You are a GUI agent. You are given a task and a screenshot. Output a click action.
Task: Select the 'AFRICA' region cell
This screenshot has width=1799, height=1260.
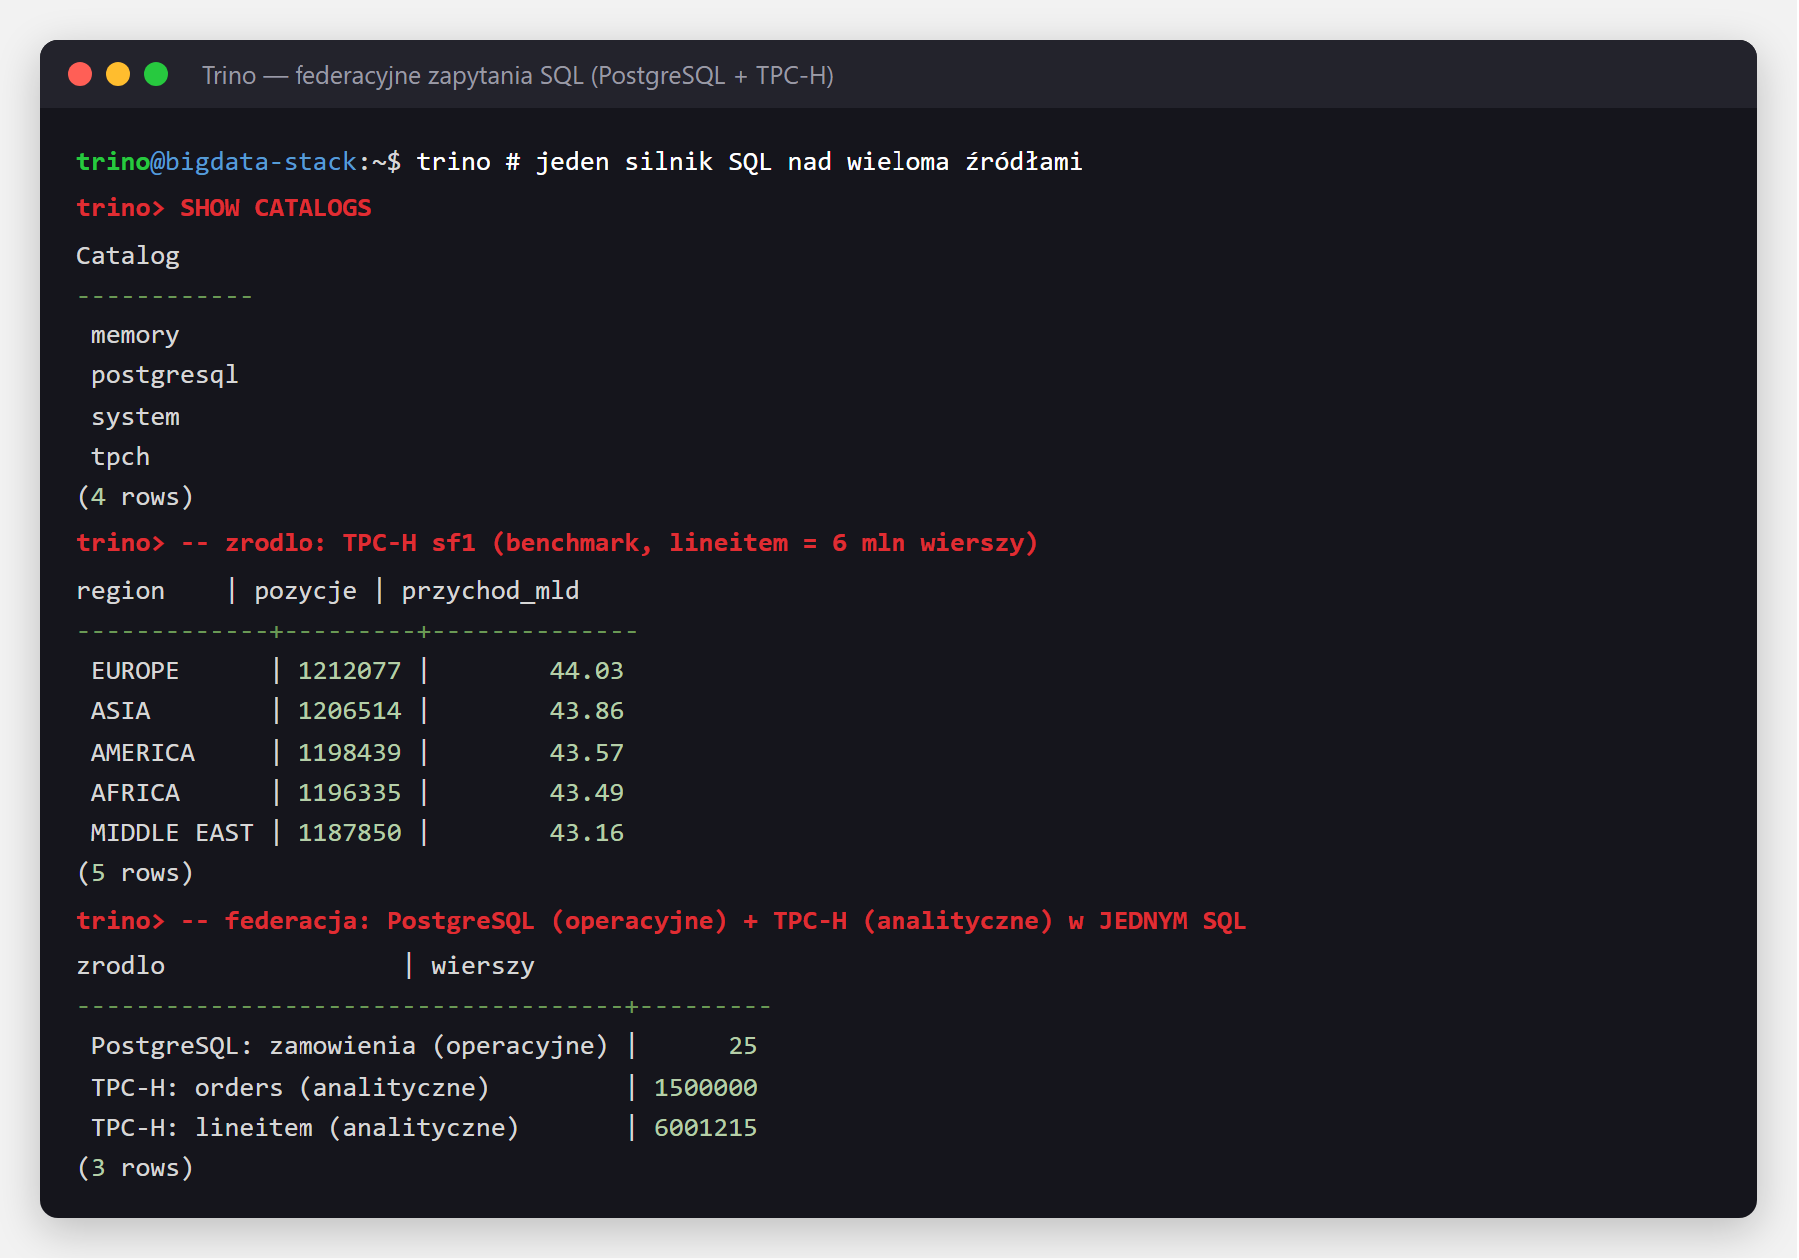point(135,793)
